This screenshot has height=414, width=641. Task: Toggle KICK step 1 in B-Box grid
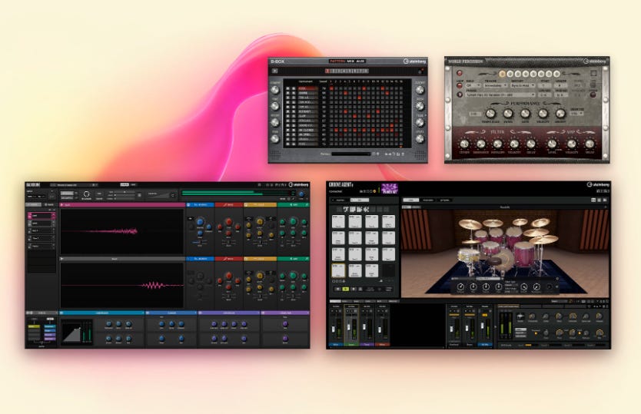331,88
